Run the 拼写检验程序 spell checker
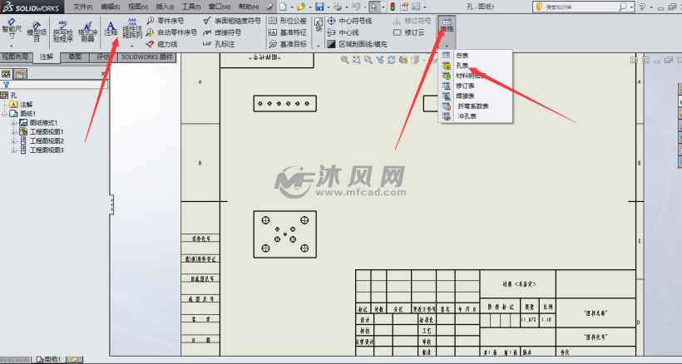 [x=63, y=32]
